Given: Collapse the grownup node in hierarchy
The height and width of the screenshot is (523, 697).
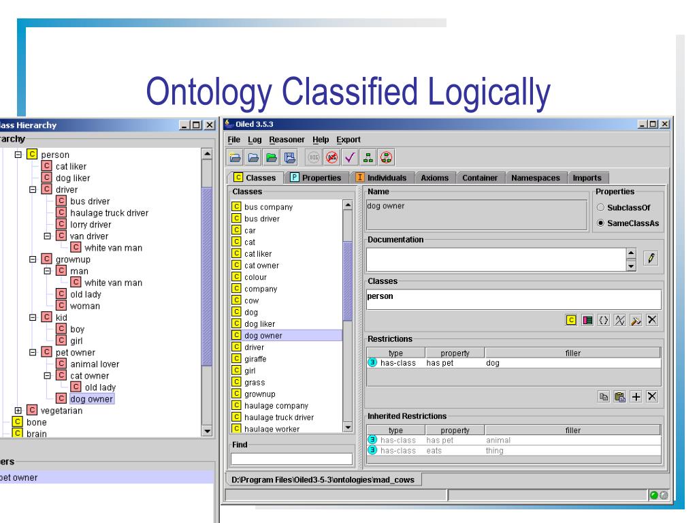Looking at the screenshot, I should [x=33, y=259].
